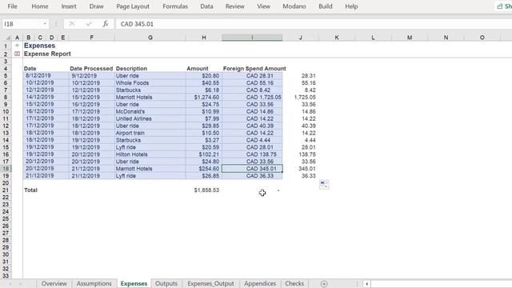The width and height of the screenshot is (512, 288).
Task: Switch to the Outputs sheet tab
Action: [166, 283]
